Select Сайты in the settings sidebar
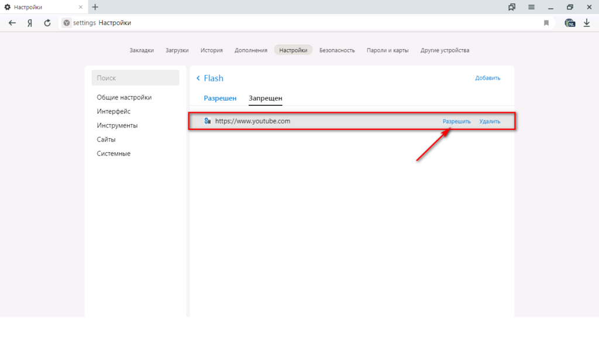 [x=106, y=139]
